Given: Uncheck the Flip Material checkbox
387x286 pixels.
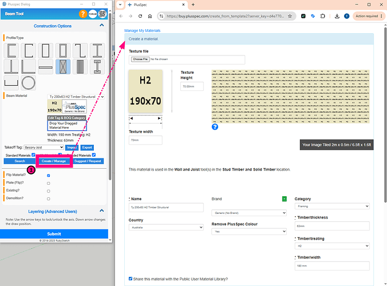Looking at the screenshot, I should [x=48, y=176].
